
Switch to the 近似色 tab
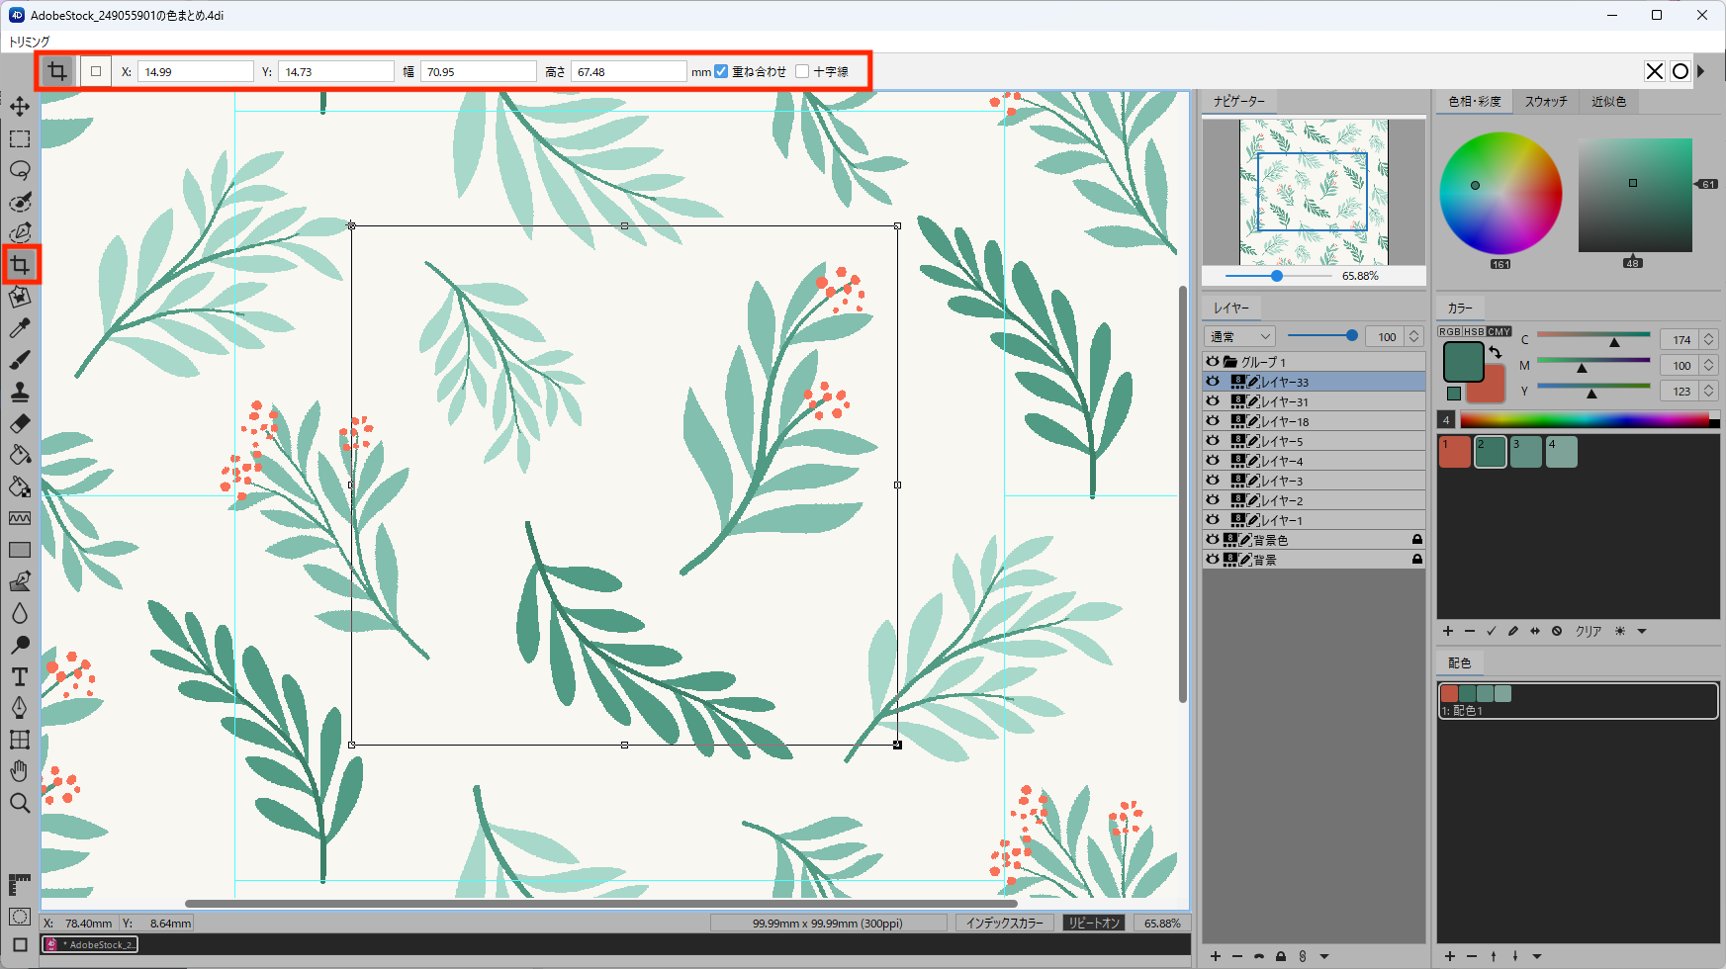[x=1608, y=102]
